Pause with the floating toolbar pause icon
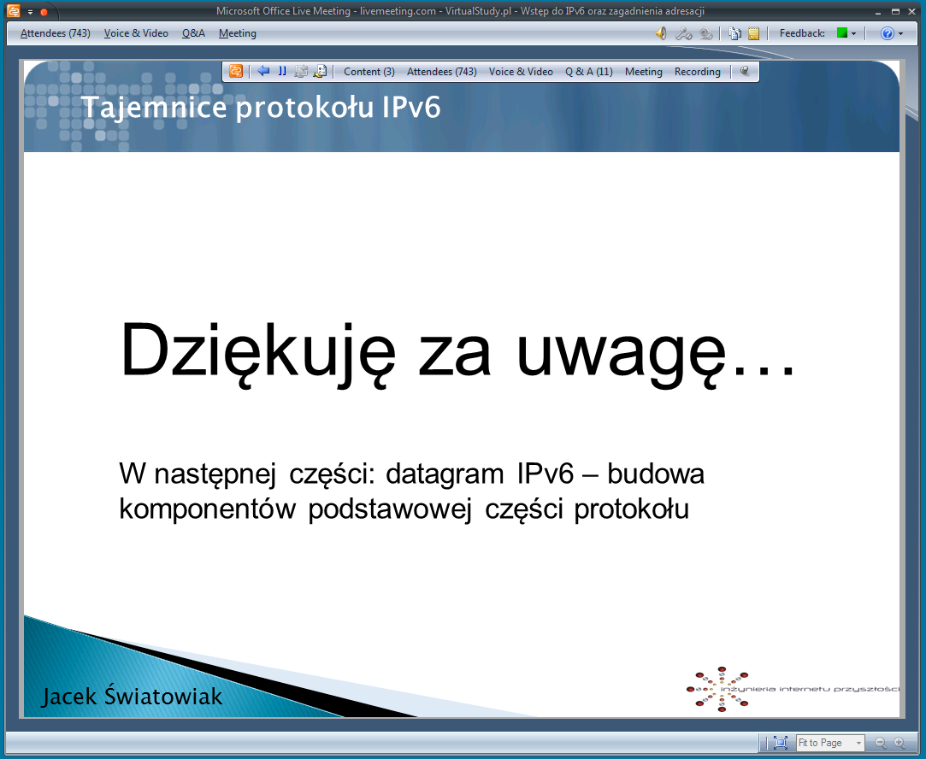Screen dimensions: 926x759 (282, 71)
